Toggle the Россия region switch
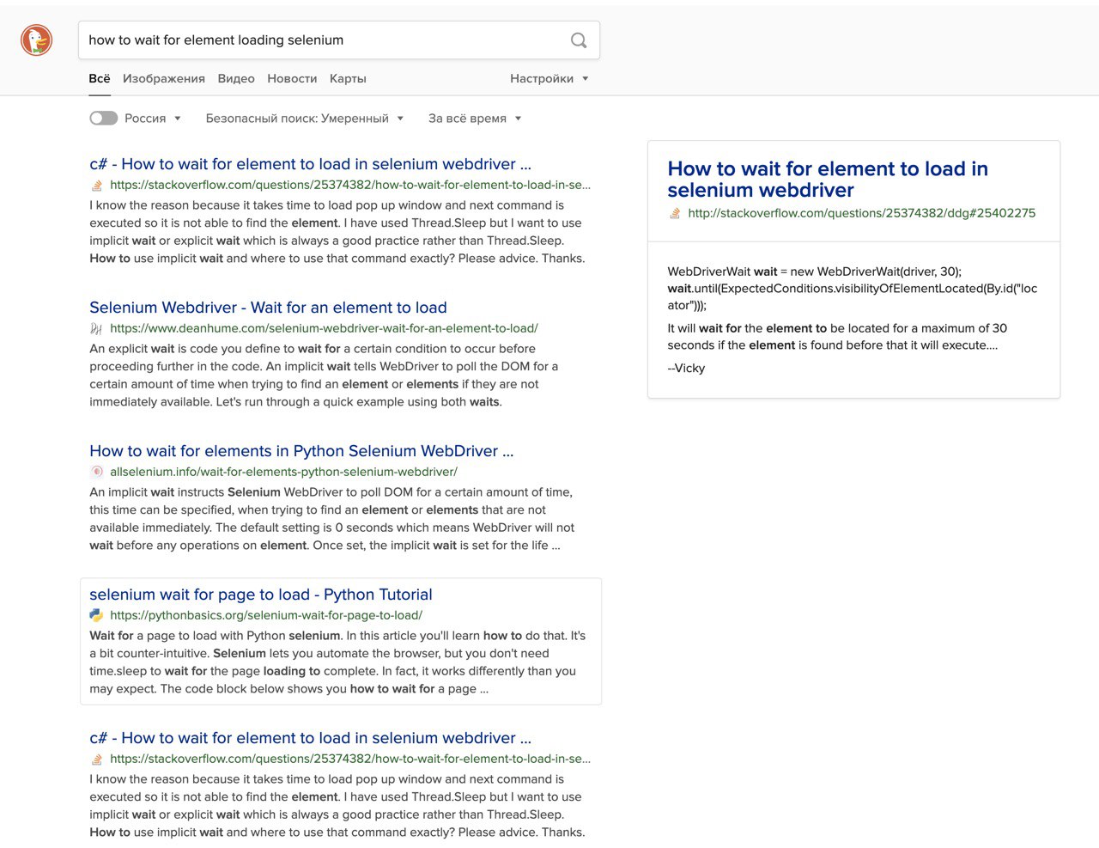The width and height of the screenshot is (1099, 848). [x=104, y=119]
